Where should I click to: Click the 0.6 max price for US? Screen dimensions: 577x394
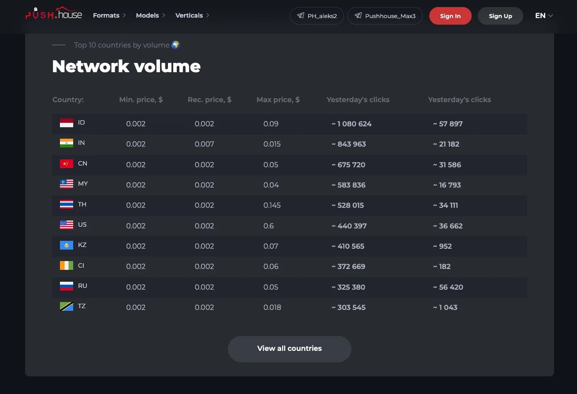(269, 226)
